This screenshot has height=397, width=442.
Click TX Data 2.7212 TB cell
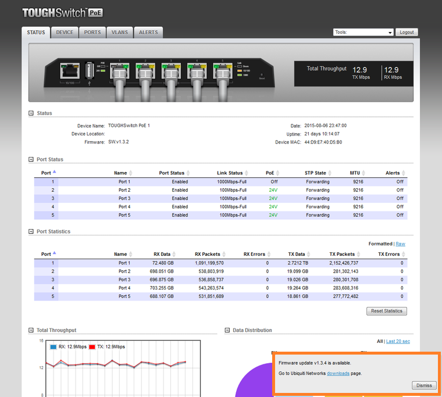click(x=298, y=263)
